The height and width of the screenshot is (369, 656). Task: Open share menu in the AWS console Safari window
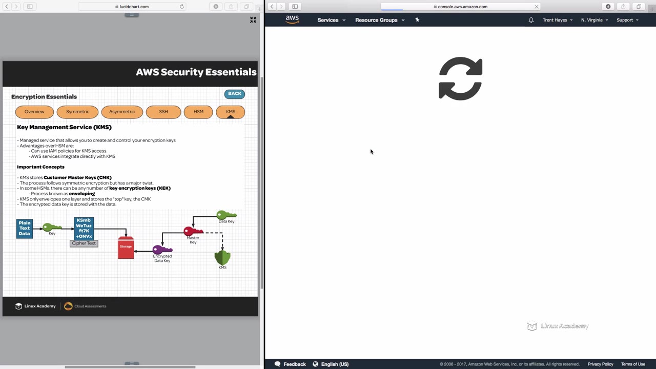pyautogui.click(x=623, y=7)
